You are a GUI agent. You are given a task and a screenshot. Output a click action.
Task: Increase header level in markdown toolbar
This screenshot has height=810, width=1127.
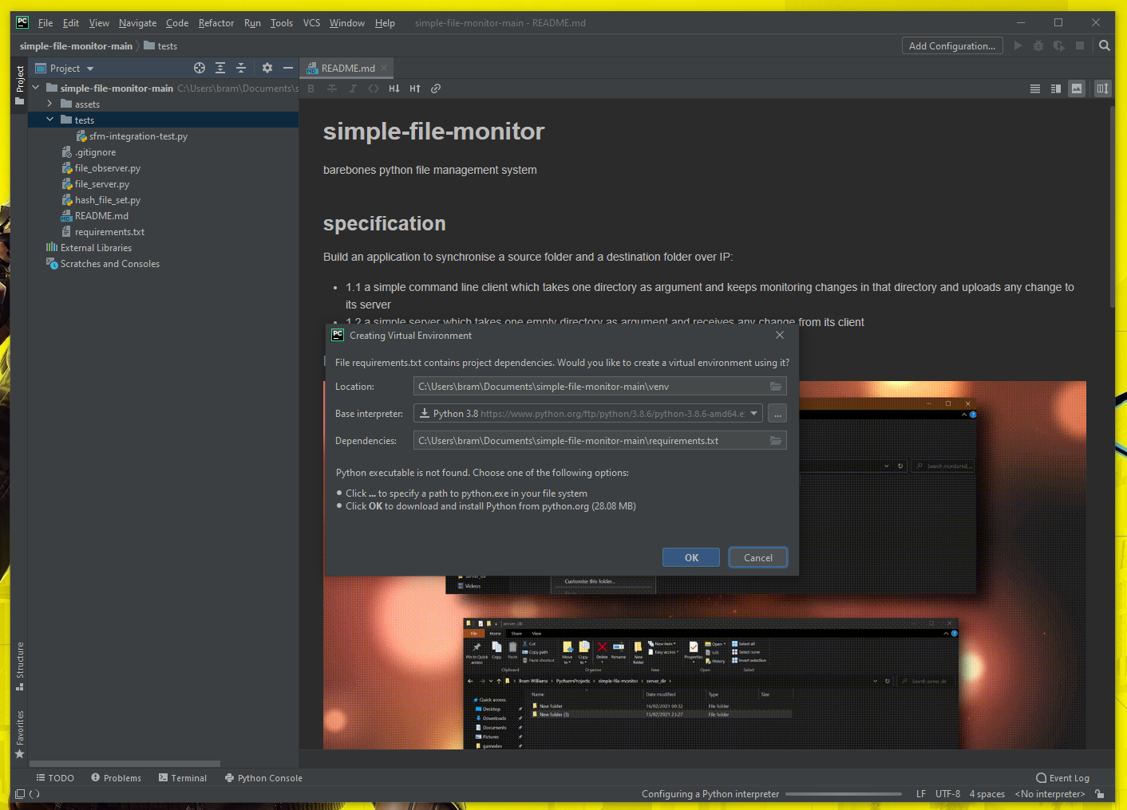click(x=415, y=88)
